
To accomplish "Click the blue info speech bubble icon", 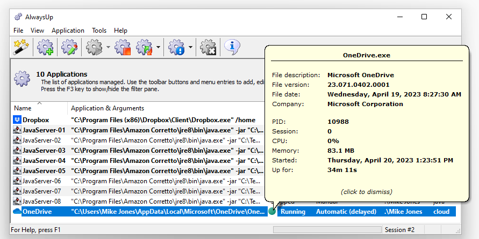I will pyautogui.click(x=232, y=48).
